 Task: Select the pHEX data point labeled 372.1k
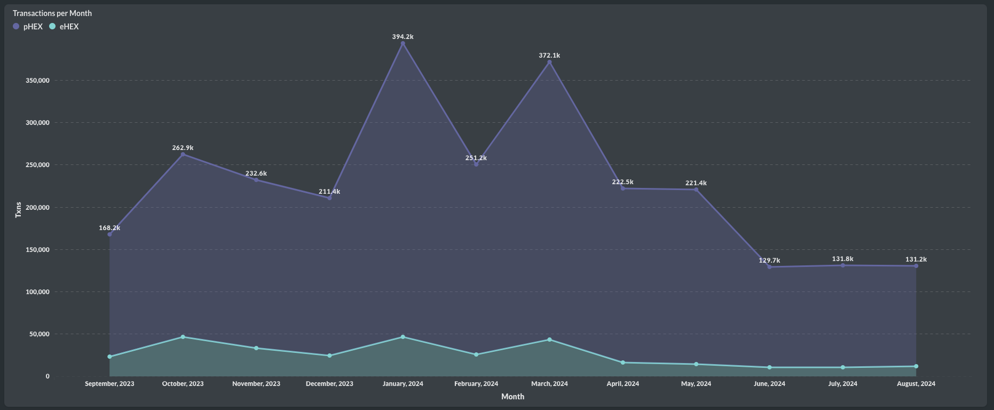pos(549,62)
